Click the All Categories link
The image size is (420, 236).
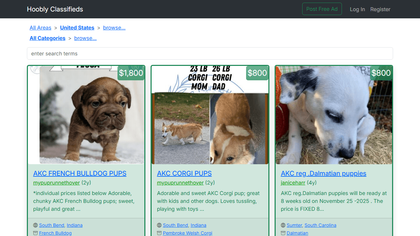(48, 38)
